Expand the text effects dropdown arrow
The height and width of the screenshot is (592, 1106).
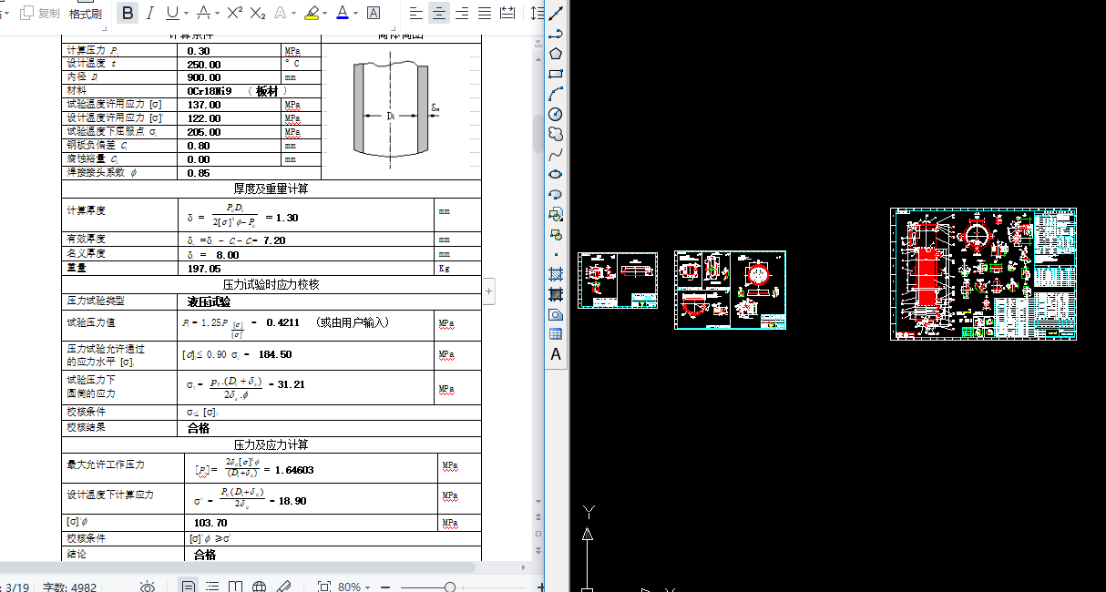coord(293,13)
